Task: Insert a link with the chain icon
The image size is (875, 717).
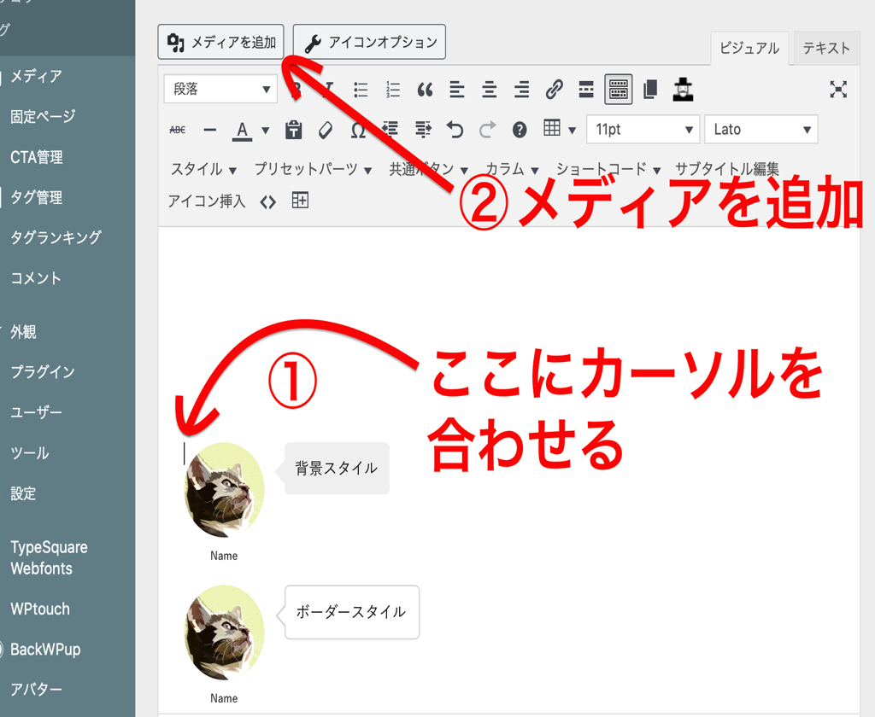Action: point(554,90)
